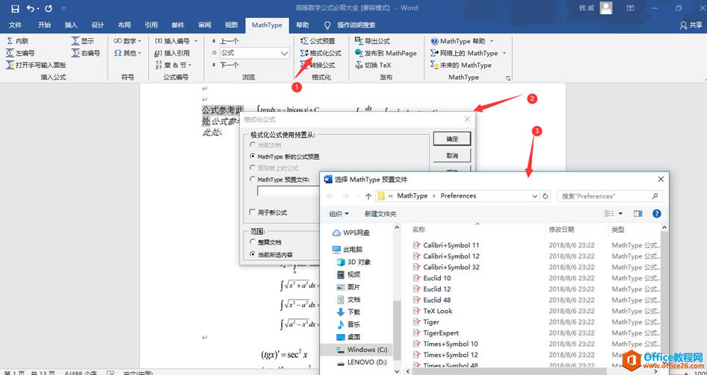The height and width of the screenshot is (375, 707).
Task: Click 格式化公式 format equations
Action: click(321, 53)
